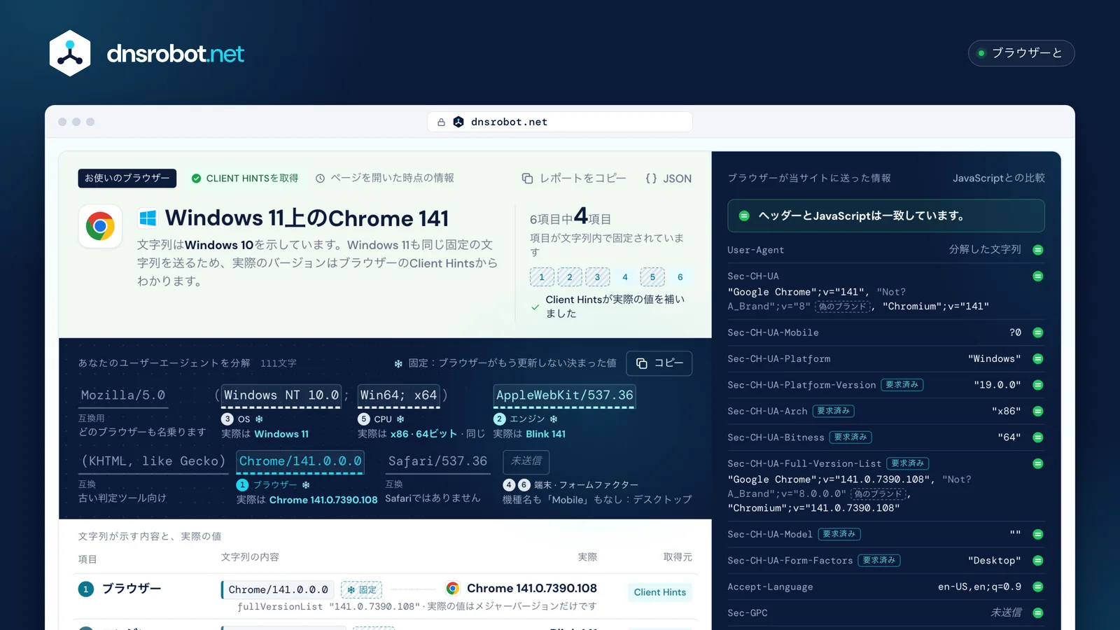Click the JSON export button

[668, 178]
